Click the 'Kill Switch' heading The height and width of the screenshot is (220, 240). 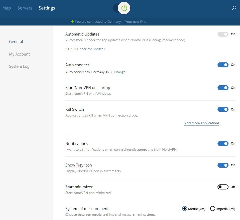(75, 109)
